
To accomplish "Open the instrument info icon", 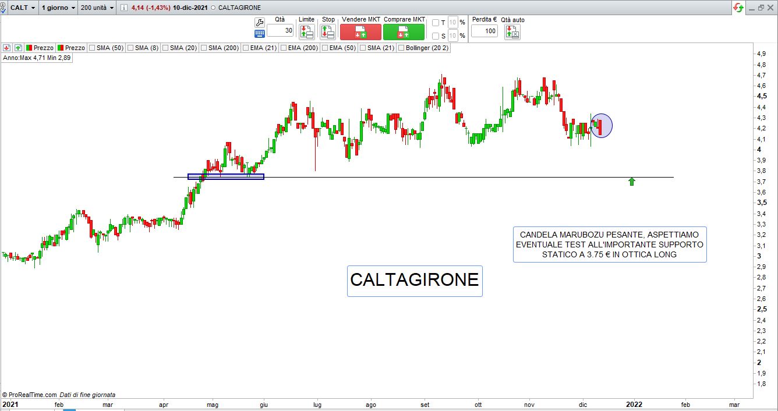I will [124, 8].
